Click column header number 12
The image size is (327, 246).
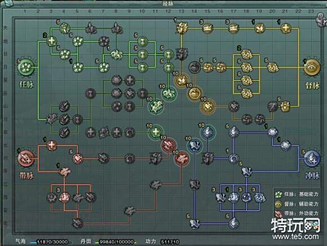(168, 11)
